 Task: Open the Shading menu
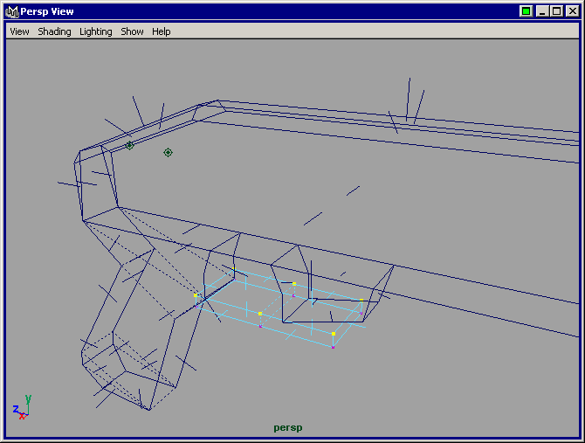point(54,31)
